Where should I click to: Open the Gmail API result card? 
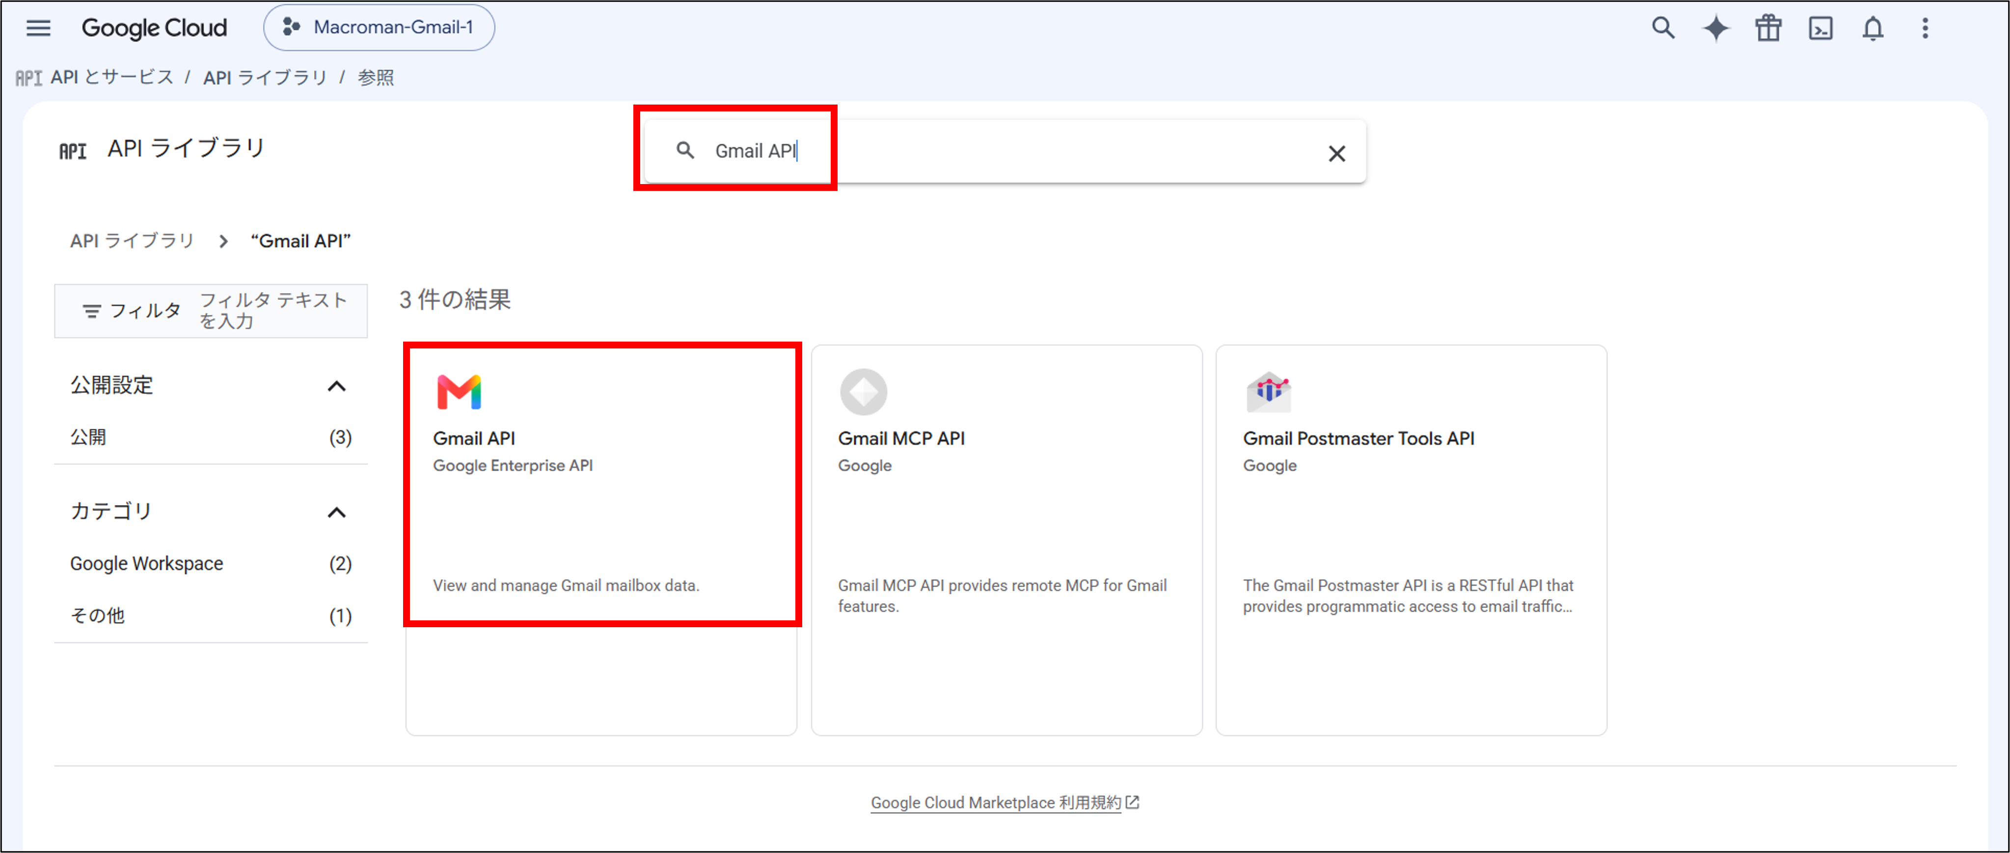click(601, 539)
